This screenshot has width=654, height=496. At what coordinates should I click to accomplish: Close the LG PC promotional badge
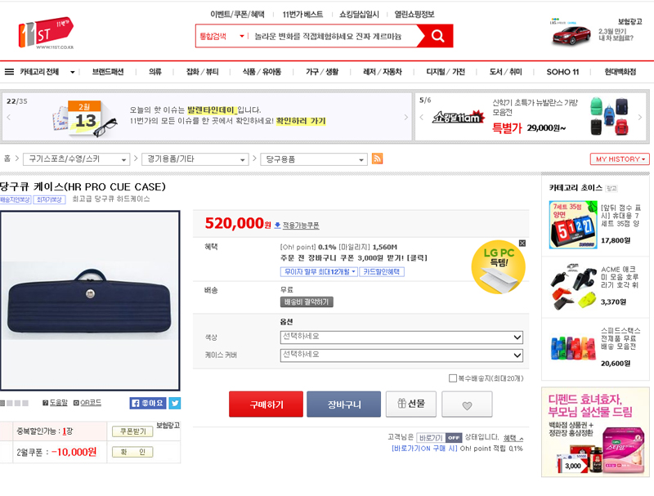coord(522,243)
